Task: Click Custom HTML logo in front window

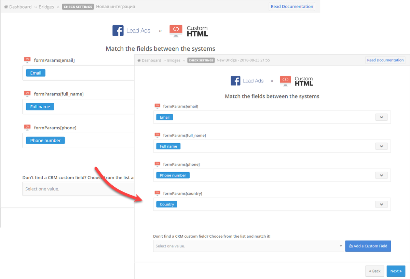Action: [x=296, y=81]
